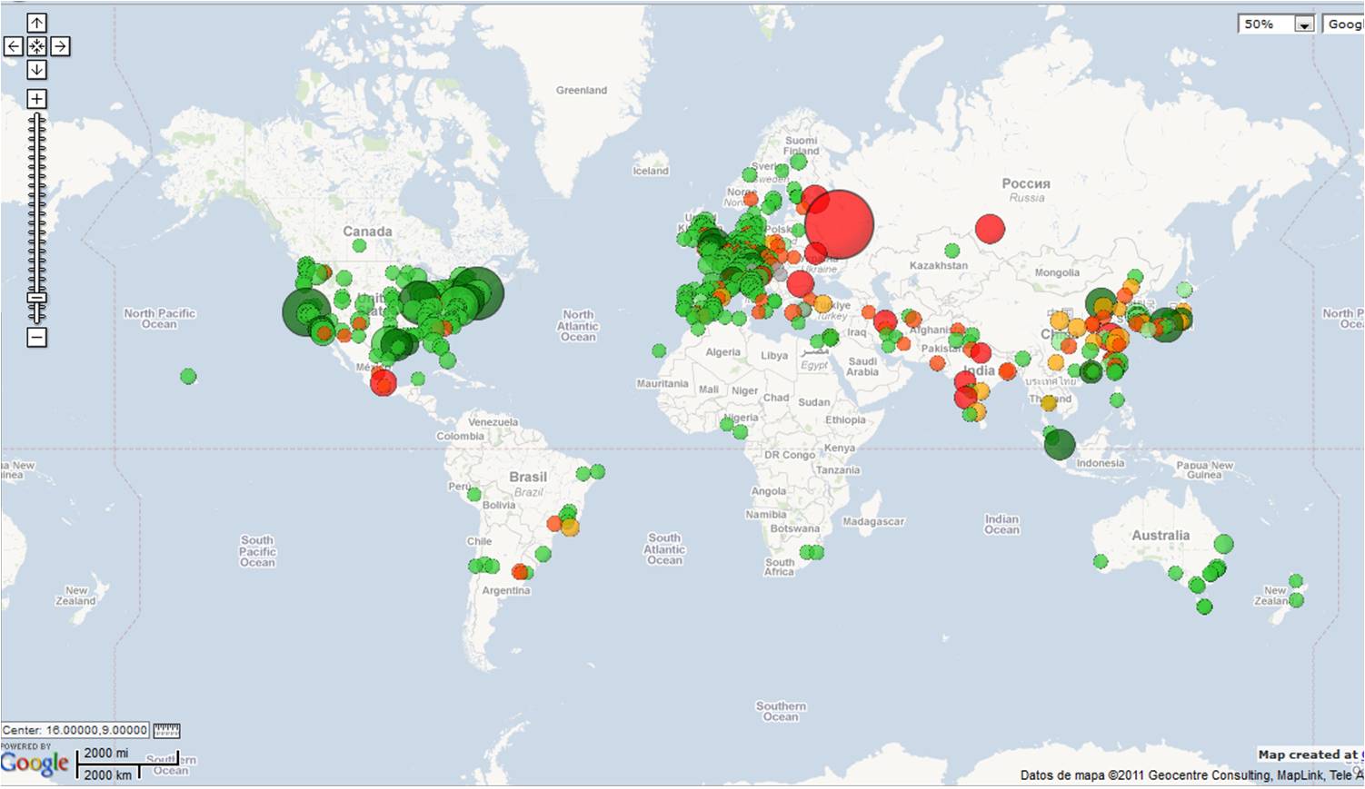The height and width of the screenshot is (789, 1365).
Task: Select the orange marker over Thailand
Action: 1049,402
